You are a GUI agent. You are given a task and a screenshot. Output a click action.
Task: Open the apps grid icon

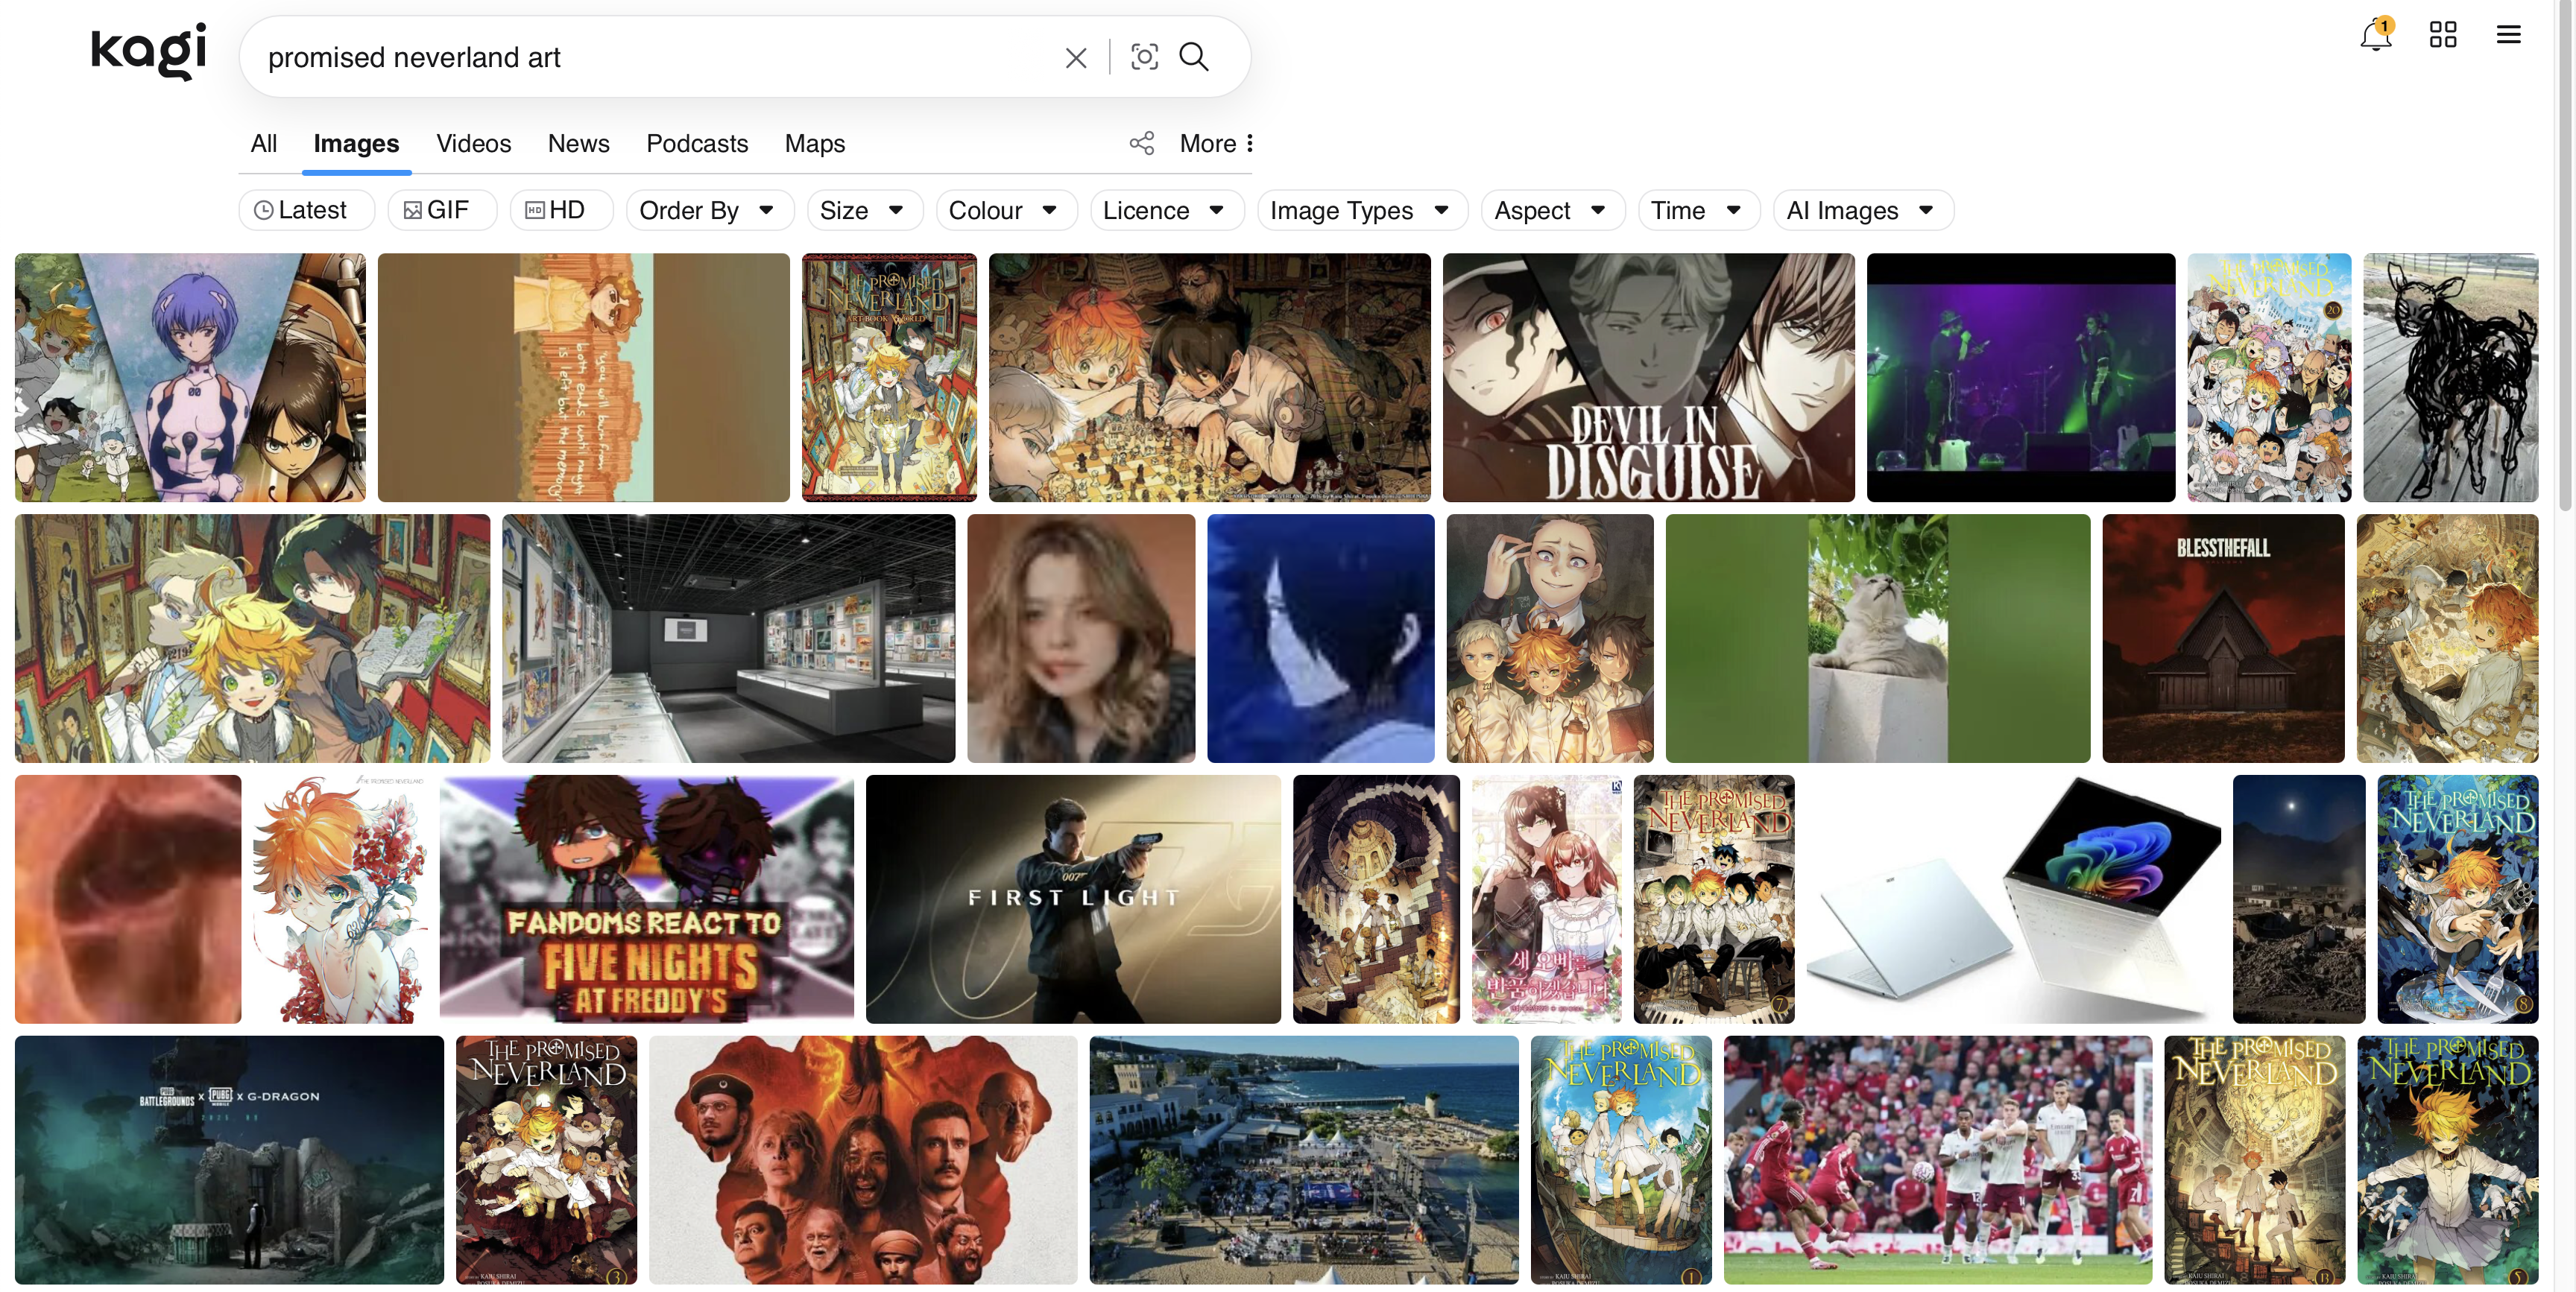(x=2443, y=34)
